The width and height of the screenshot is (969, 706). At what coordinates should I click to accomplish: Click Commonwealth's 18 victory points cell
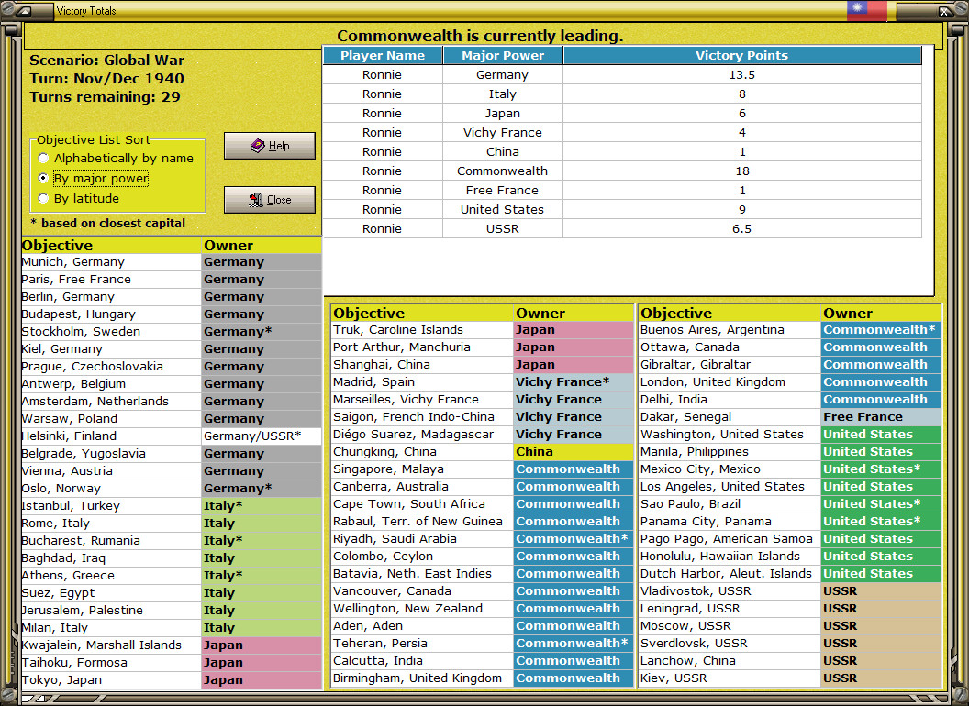742,171
